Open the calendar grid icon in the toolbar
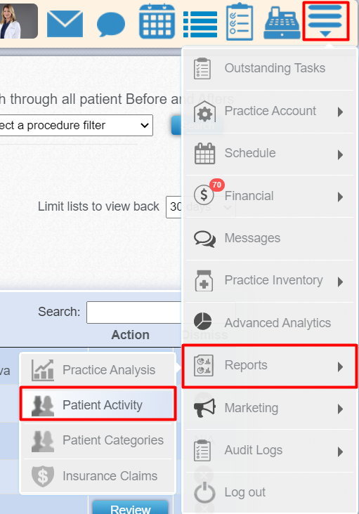 pos(157,21)
